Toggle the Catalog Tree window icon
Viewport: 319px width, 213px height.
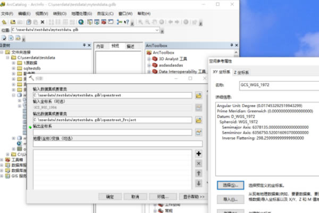click(90, 22)
